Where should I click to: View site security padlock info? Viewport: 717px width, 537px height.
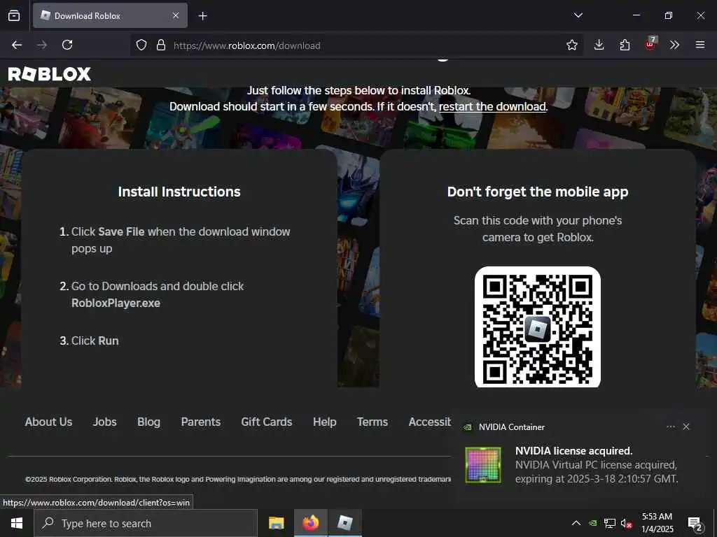[x=161, y=45]
